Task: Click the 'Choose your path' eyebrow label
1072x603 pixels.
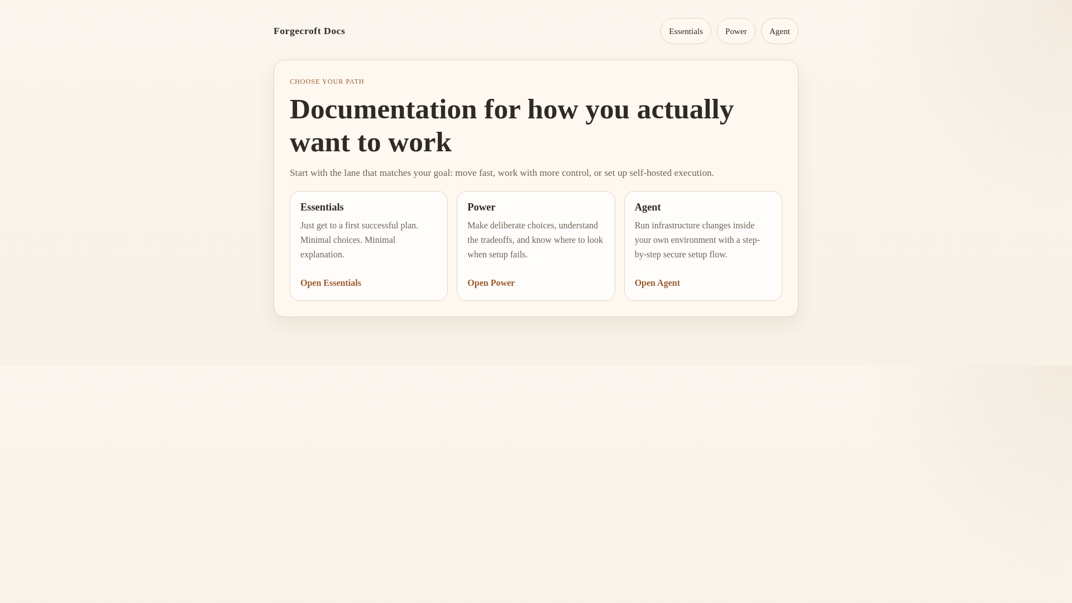Action: [x=327, y=82]
